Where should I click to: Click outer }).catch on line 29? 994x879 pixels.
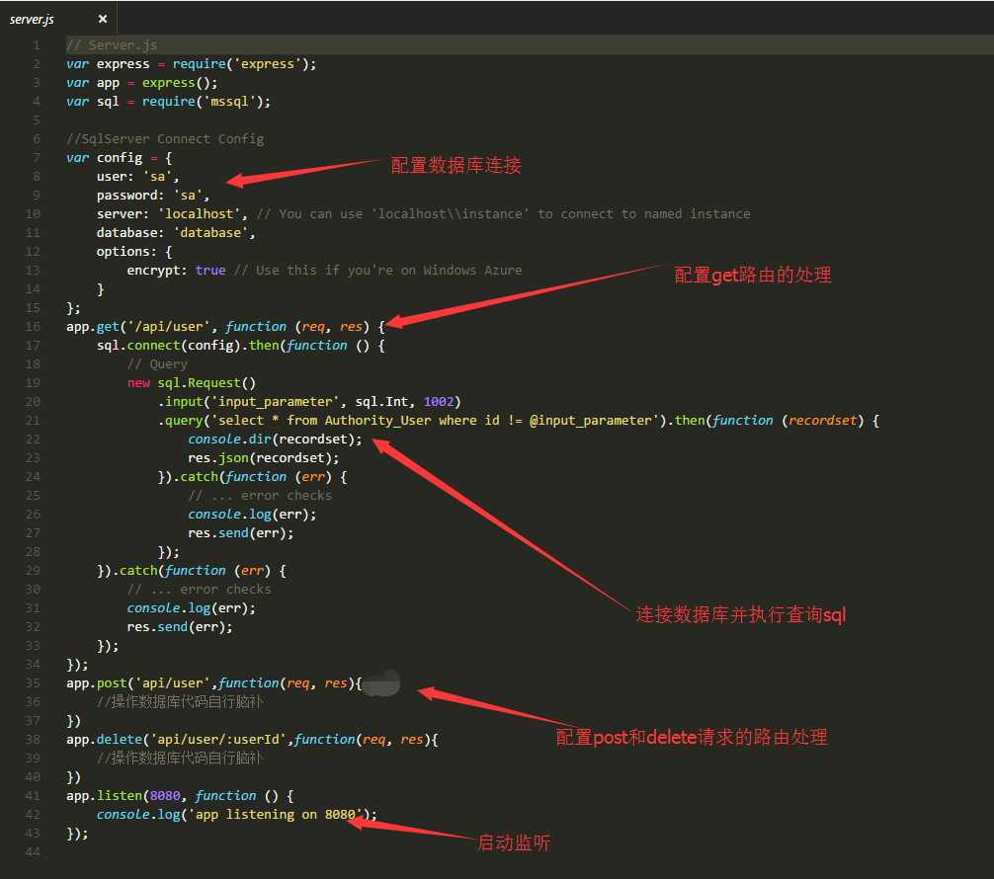click(x=192, y=571)
